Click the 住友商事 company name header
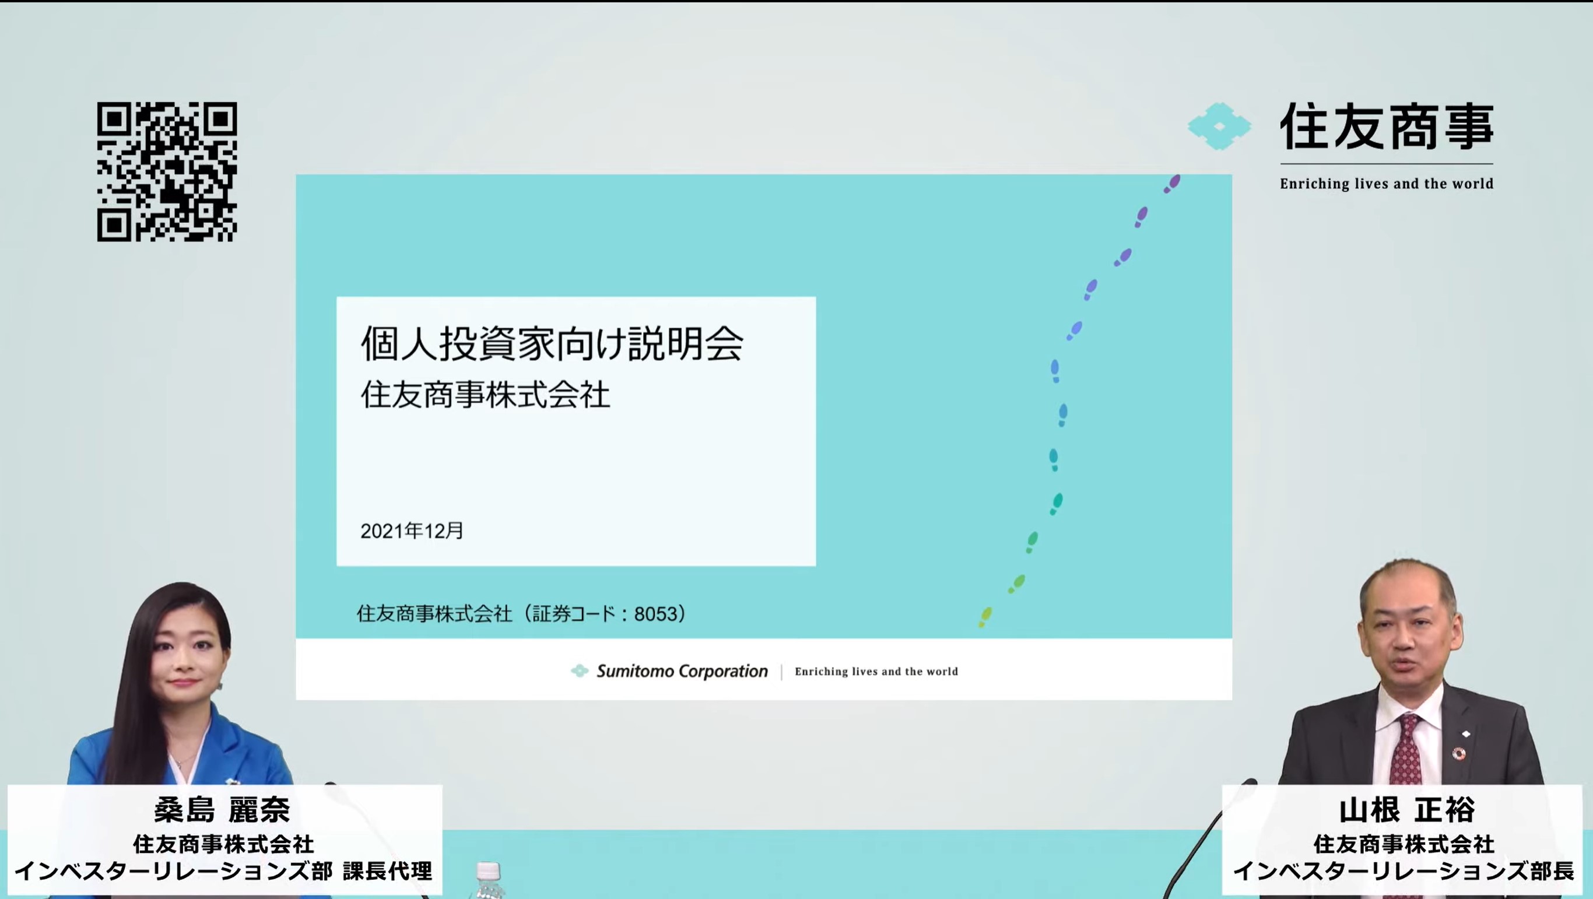Viewport: 1593px width, 899px height. pos(1387,127)
